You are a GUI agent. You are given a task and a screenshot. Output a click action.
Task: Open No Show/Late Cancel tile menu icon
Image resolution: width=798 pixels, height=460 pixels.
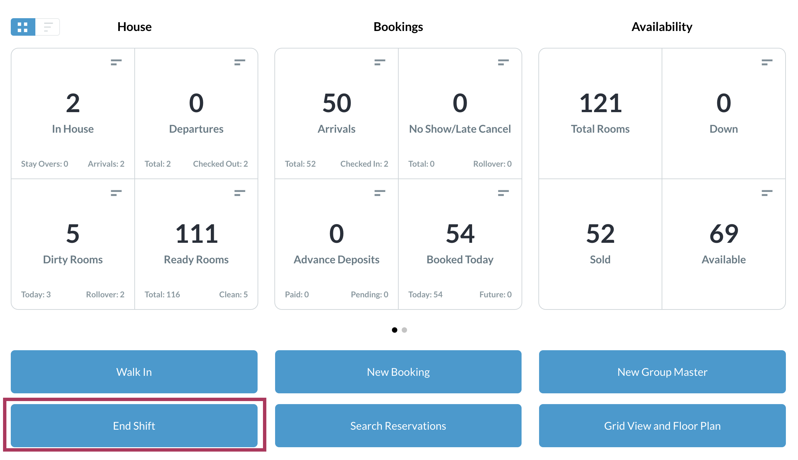point(503,62)
